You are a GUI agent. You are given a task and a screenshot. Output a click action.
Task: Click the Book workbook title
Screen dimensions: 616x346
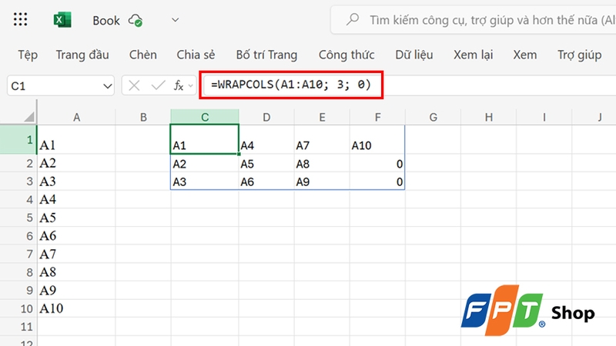(x=106, y=21)
